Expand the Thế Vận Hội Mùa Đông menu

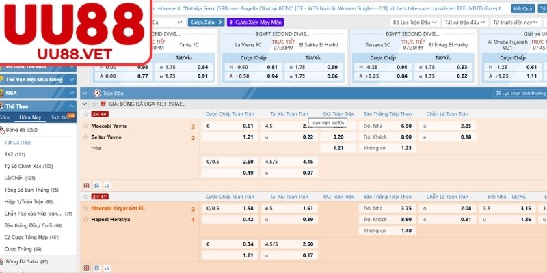tap(72, 80)
